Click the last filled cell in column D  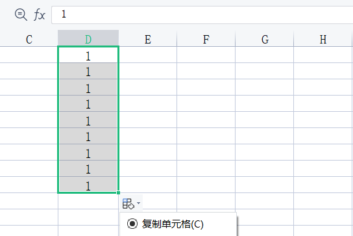point(88,185)
